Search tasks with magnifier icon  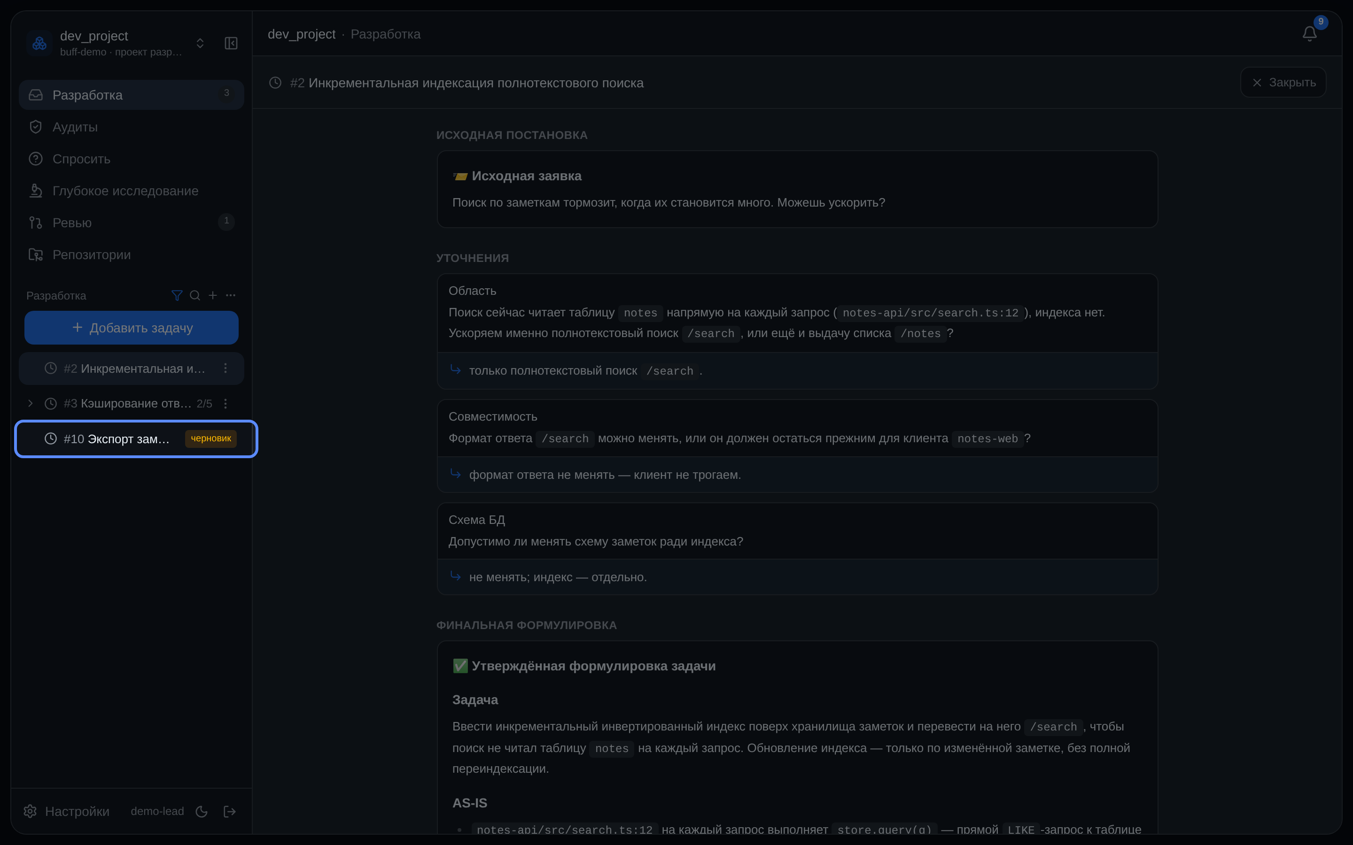tap(194, 295)
